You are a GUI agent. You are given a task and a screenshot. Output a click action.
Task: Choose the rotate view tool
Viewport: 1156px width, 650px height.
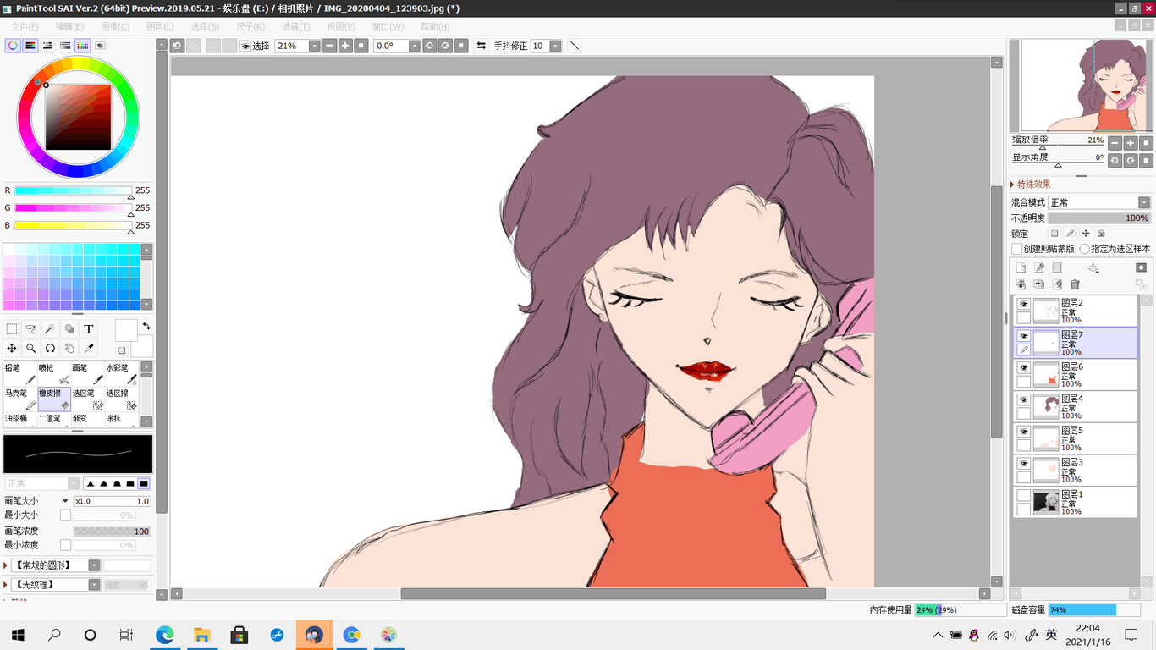(x=51, y=348)
